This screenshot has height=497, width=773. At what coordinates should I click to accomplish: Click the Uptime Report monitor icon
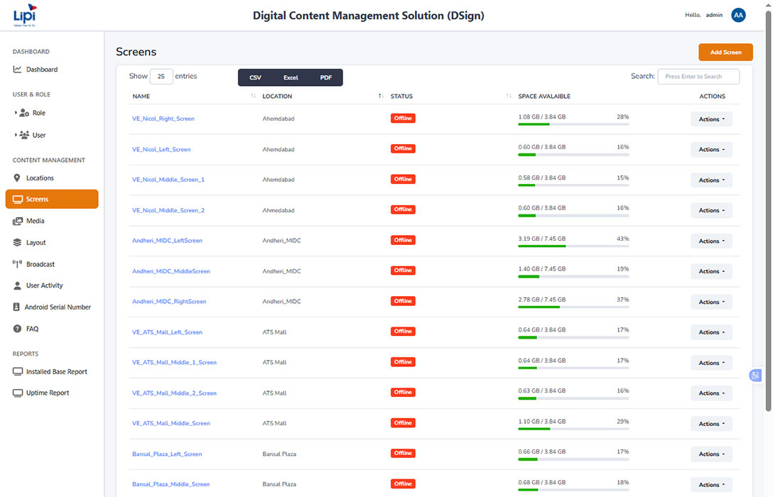(x=18, y=393)
